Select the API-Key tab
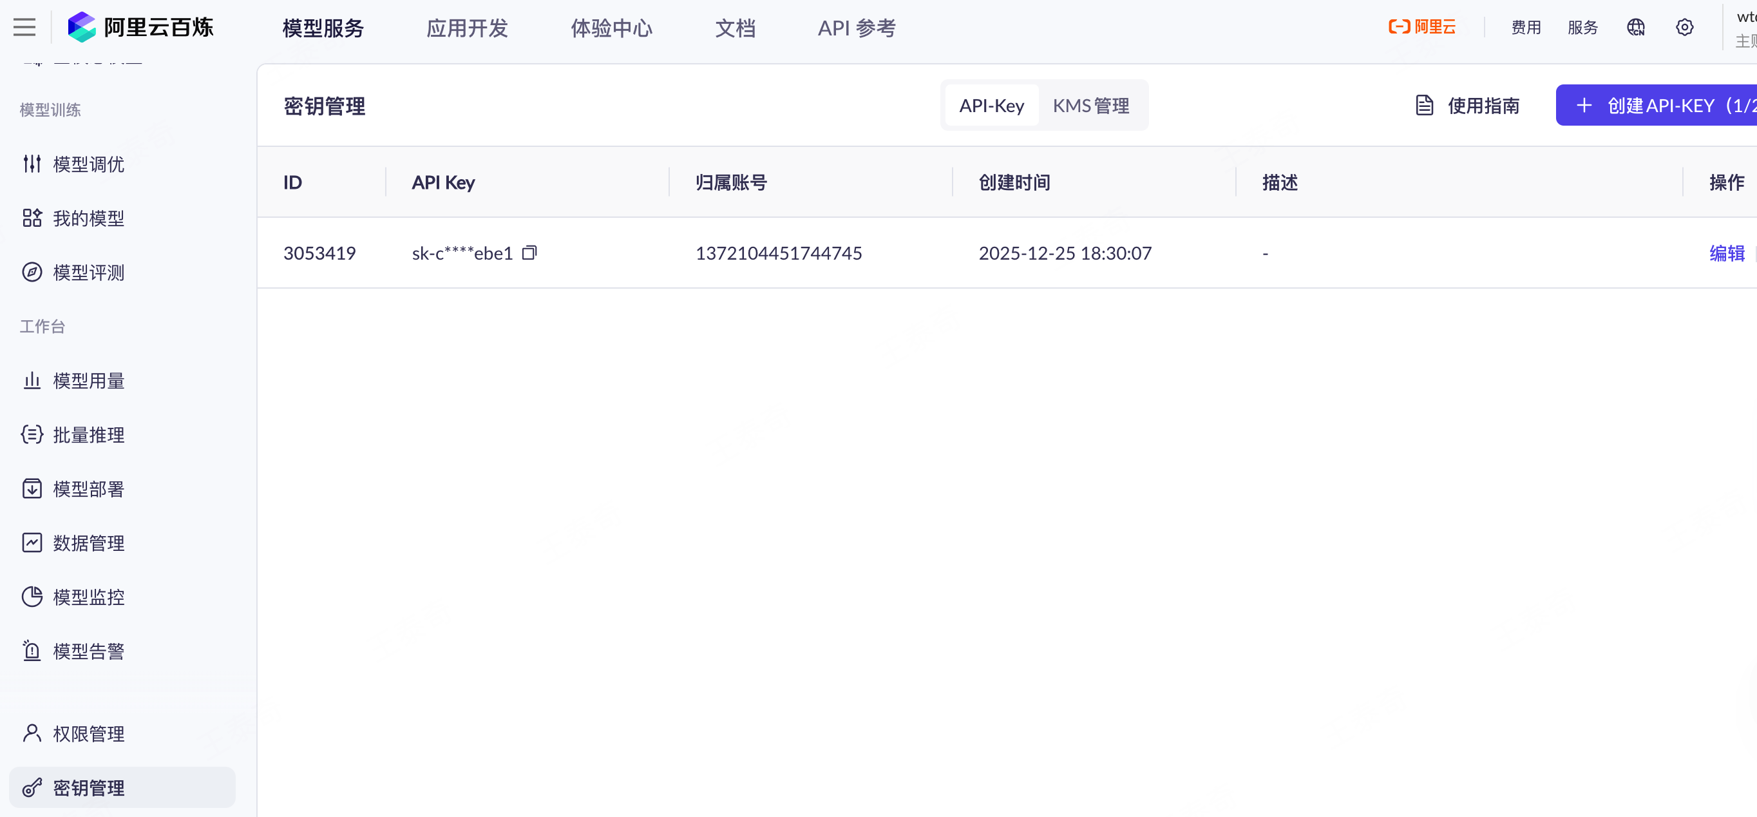1757x817 pixels. tap(991, 106)
